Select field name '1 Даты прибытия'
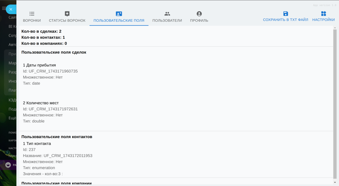Screen dimensions: 339x186 pos(39,65)
